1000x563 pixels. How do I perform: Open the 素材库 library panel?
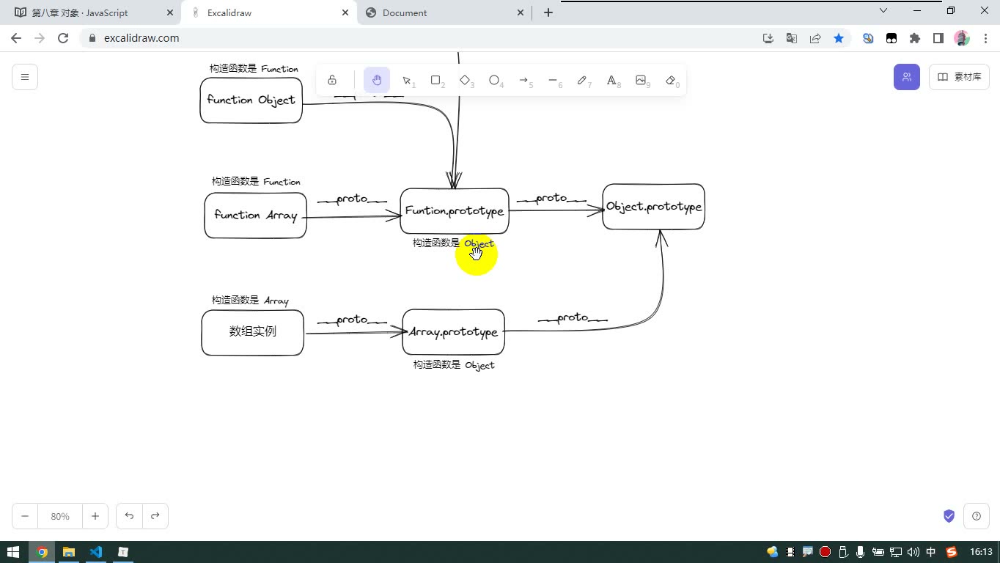click(x=959, y=77)
